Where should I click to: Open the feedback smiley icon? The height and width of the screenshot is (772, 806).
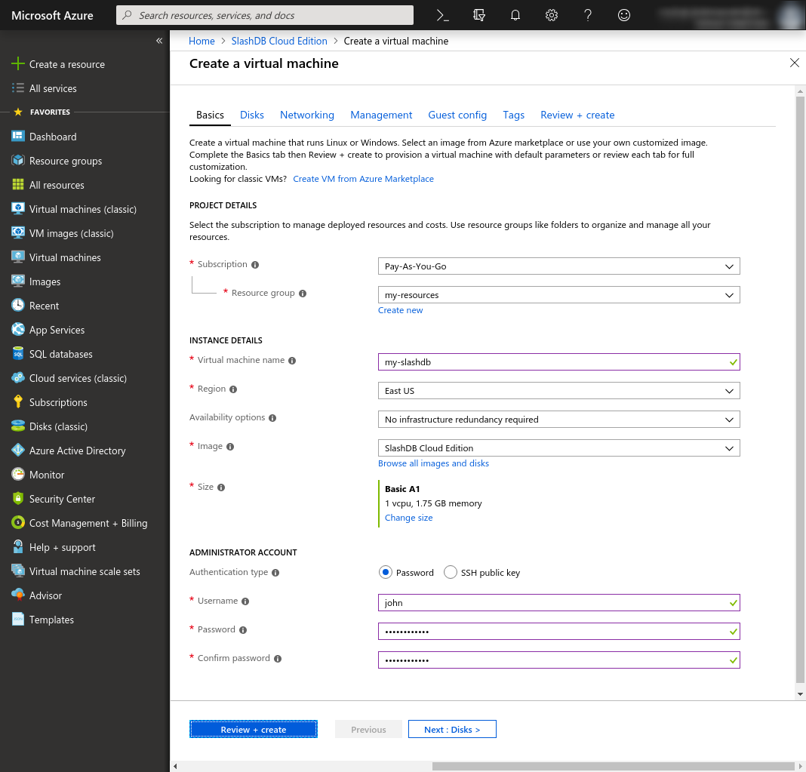624,15
